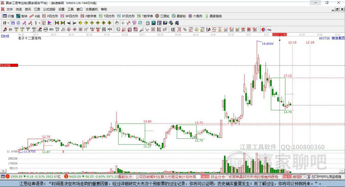Select the spiral drawing tool
The width and height of the screenshot is (345, 187).
tap(34, 30)
